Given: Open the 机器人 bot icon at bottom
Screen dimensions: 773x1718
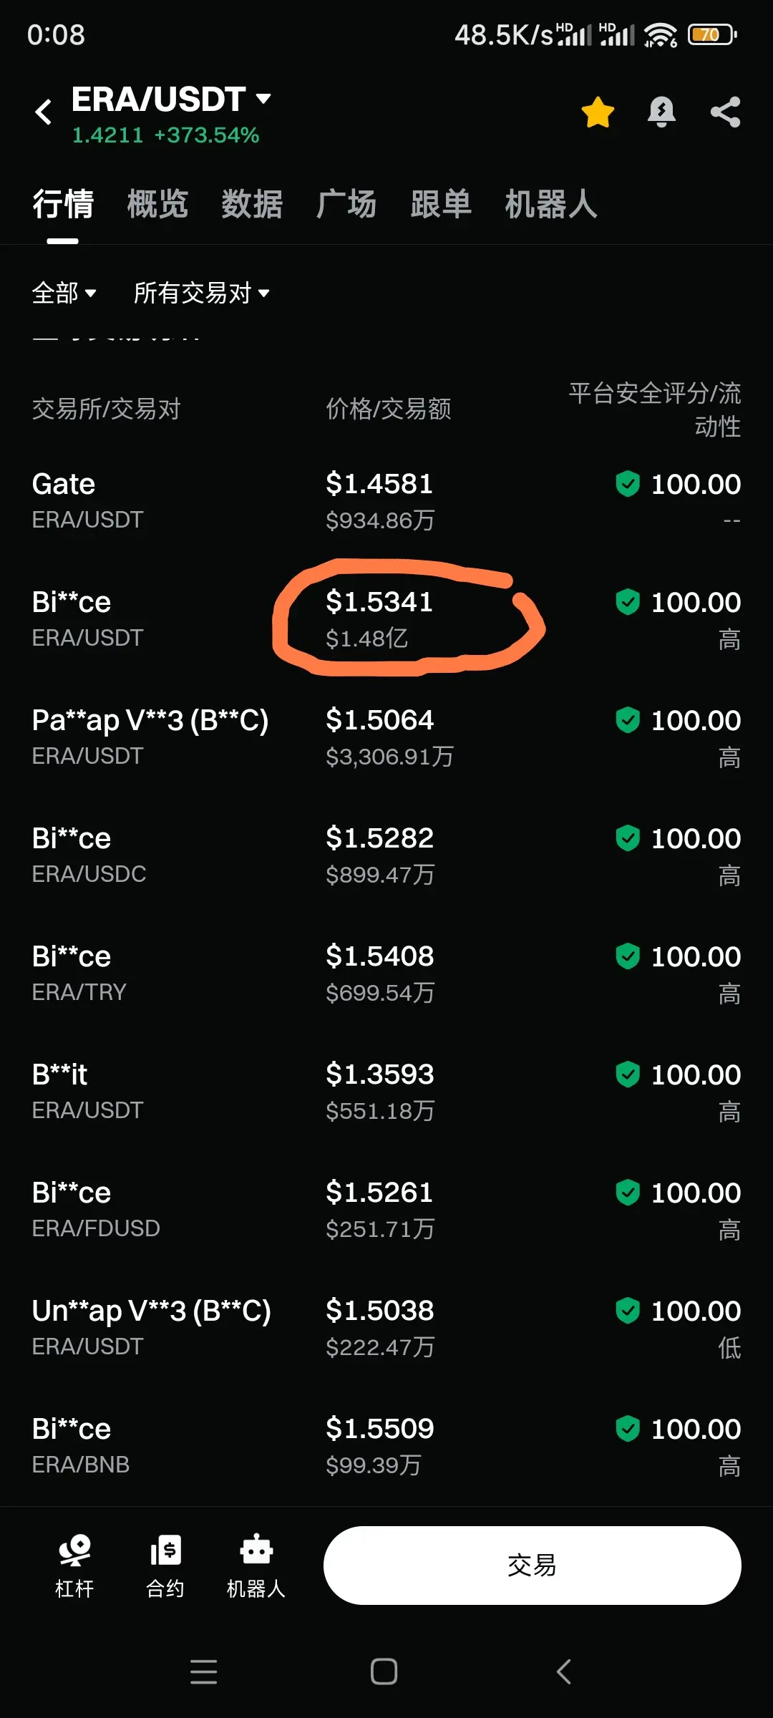Looking at the screenshot, I should pyautogui.click(x=256, y=1566).
